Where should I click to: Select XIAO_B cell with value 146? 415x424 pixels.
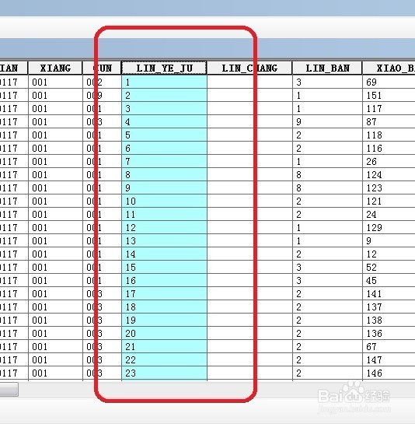[x=389, y=373]
